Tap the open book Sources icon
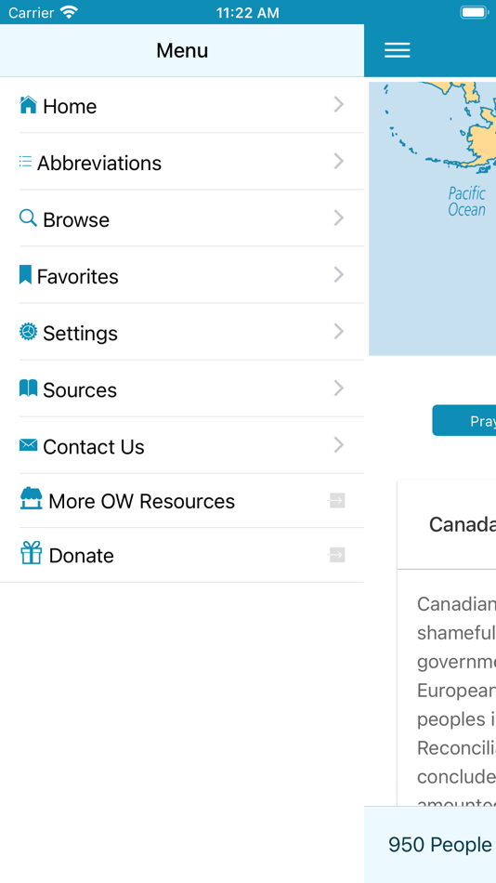Viewport: 496px width, 883px height. (28, 388)
